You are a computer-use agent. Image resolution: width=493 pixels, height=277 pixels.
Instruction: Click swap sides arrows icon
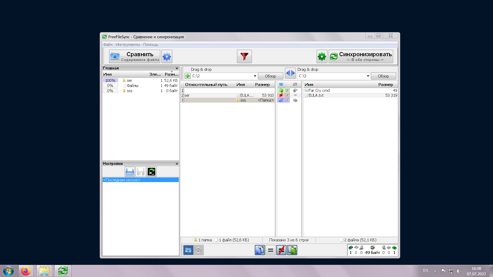(290, 73)
